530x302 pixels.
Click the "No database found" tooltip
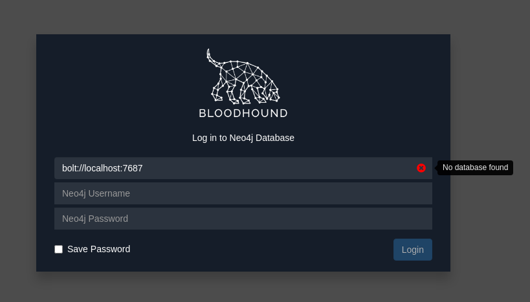[x=475, y=167]
